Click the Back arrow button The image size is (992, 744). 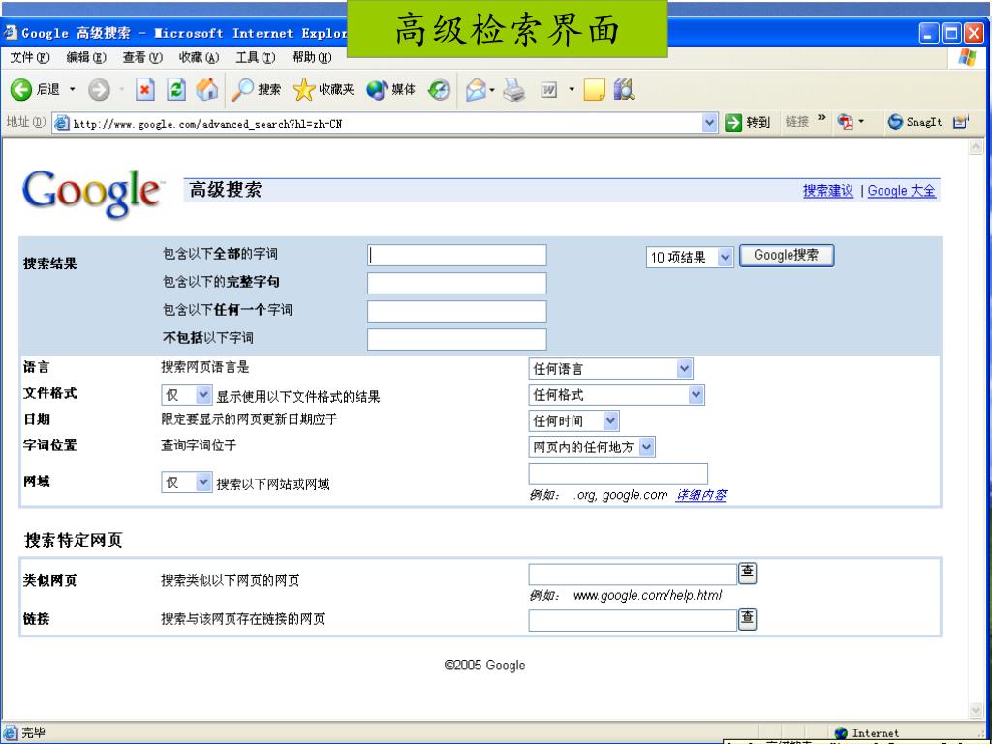click(21, 90)
